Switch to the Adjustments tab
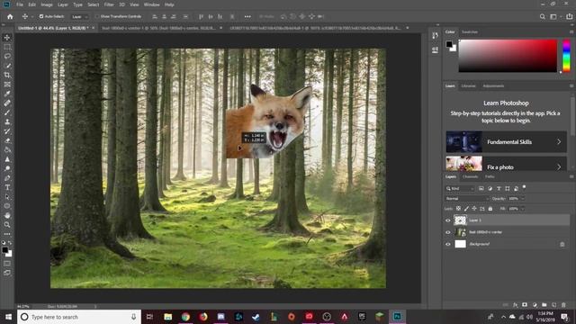This screenshot has width=576, height=324. tap(493, 86)
